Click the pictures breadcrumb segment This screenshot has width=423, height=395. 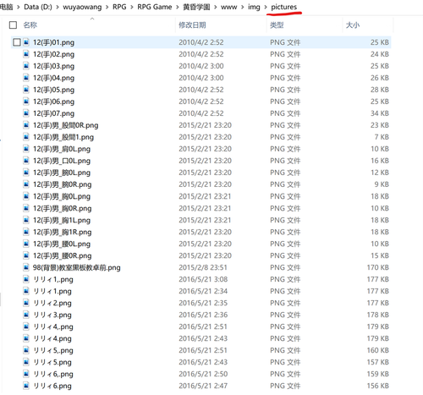(284, 7)
